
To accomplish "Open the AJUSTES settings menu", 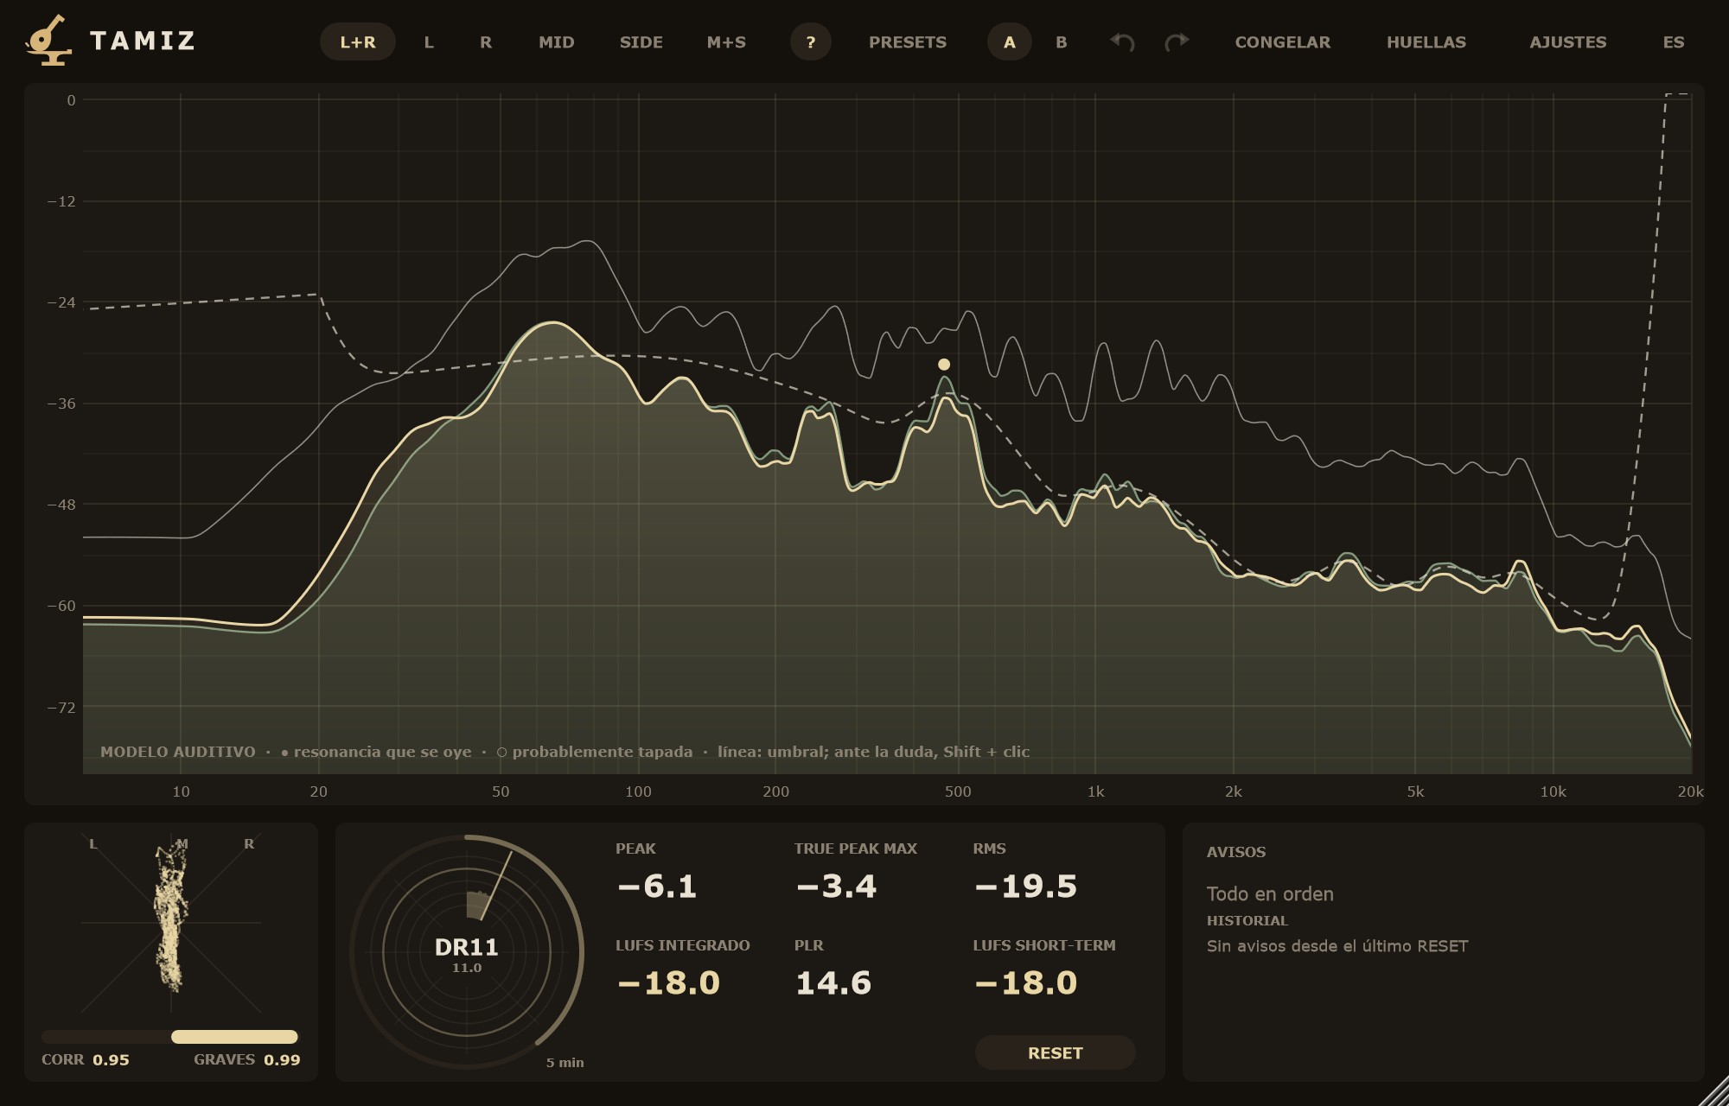I will [1568, 41].
